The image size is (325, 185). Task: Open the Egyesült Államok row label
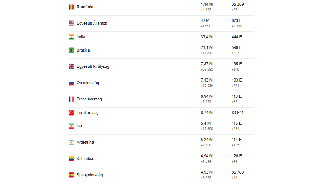click(92, 23)
